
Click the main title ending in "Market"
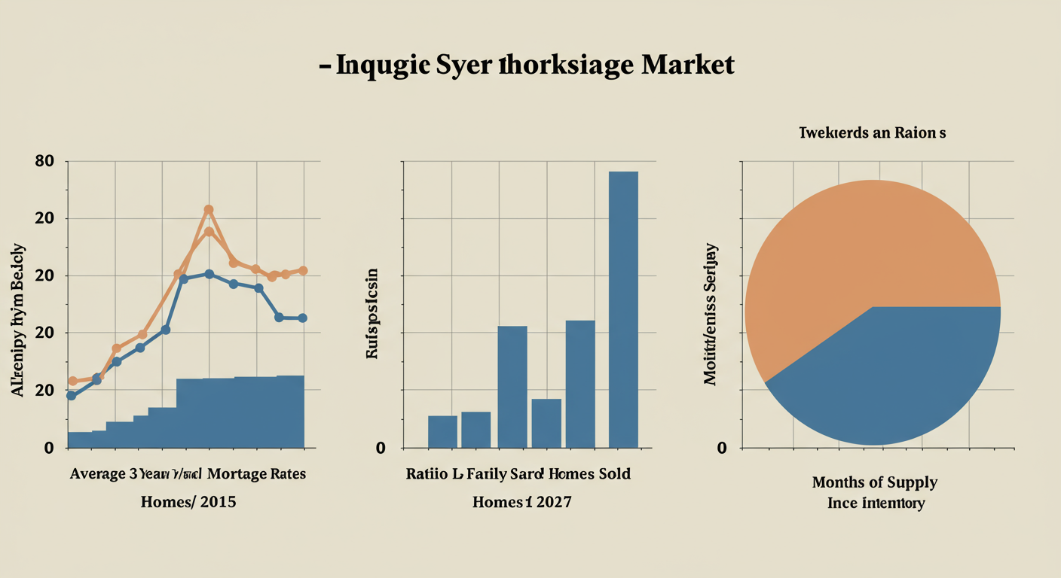coord(527,65)
